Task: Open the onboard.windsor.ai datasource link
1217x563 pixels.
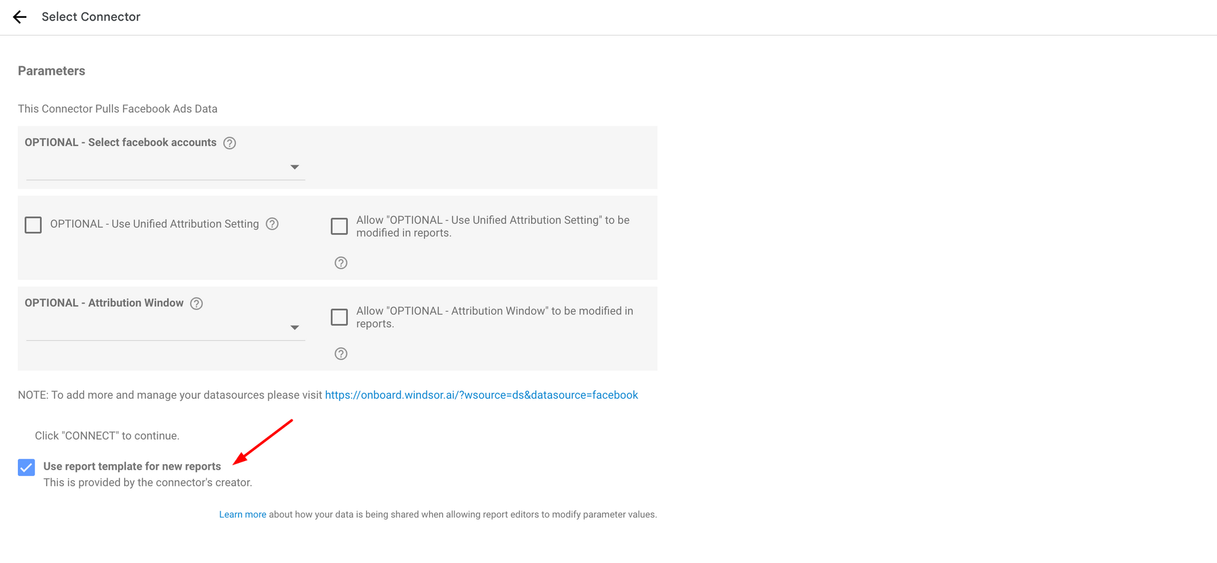Action: coord(481,395)
